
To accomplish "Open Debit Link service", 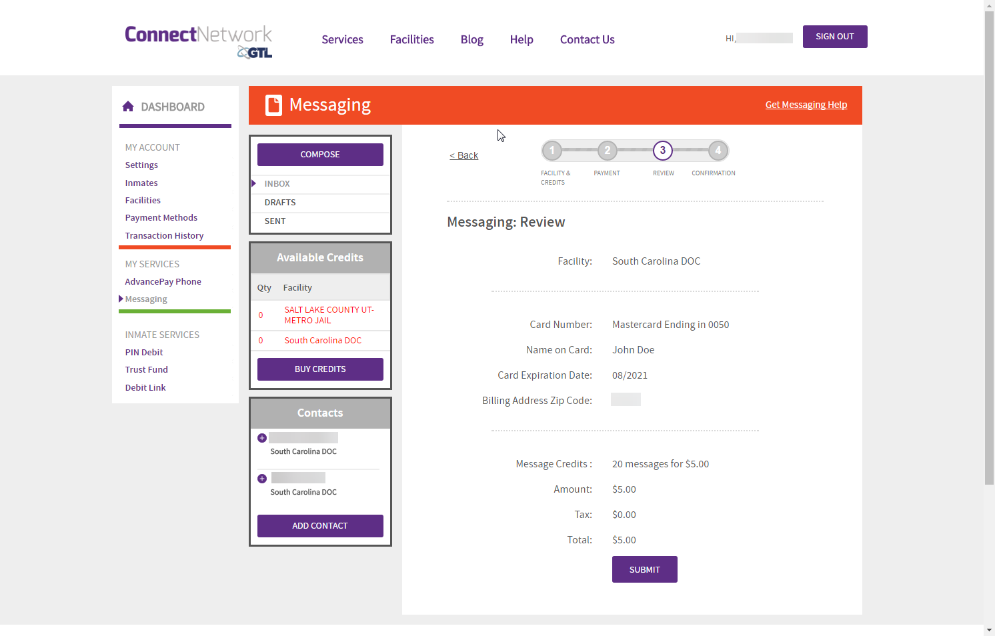I will [x=145, y=388].
